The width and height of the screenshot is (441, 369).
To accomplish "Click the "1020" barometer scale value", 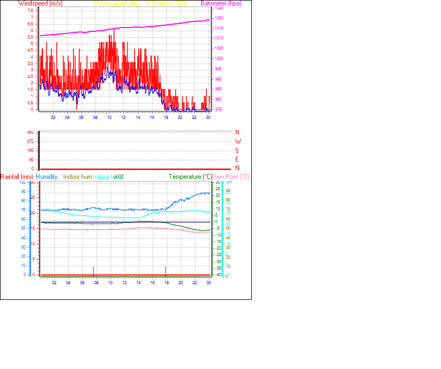I will (x=219, y=18).
